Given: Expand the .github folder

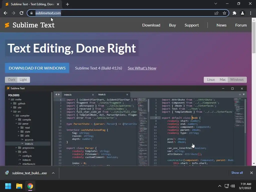Looking at the screenshot, I should (x=11, y=103).
